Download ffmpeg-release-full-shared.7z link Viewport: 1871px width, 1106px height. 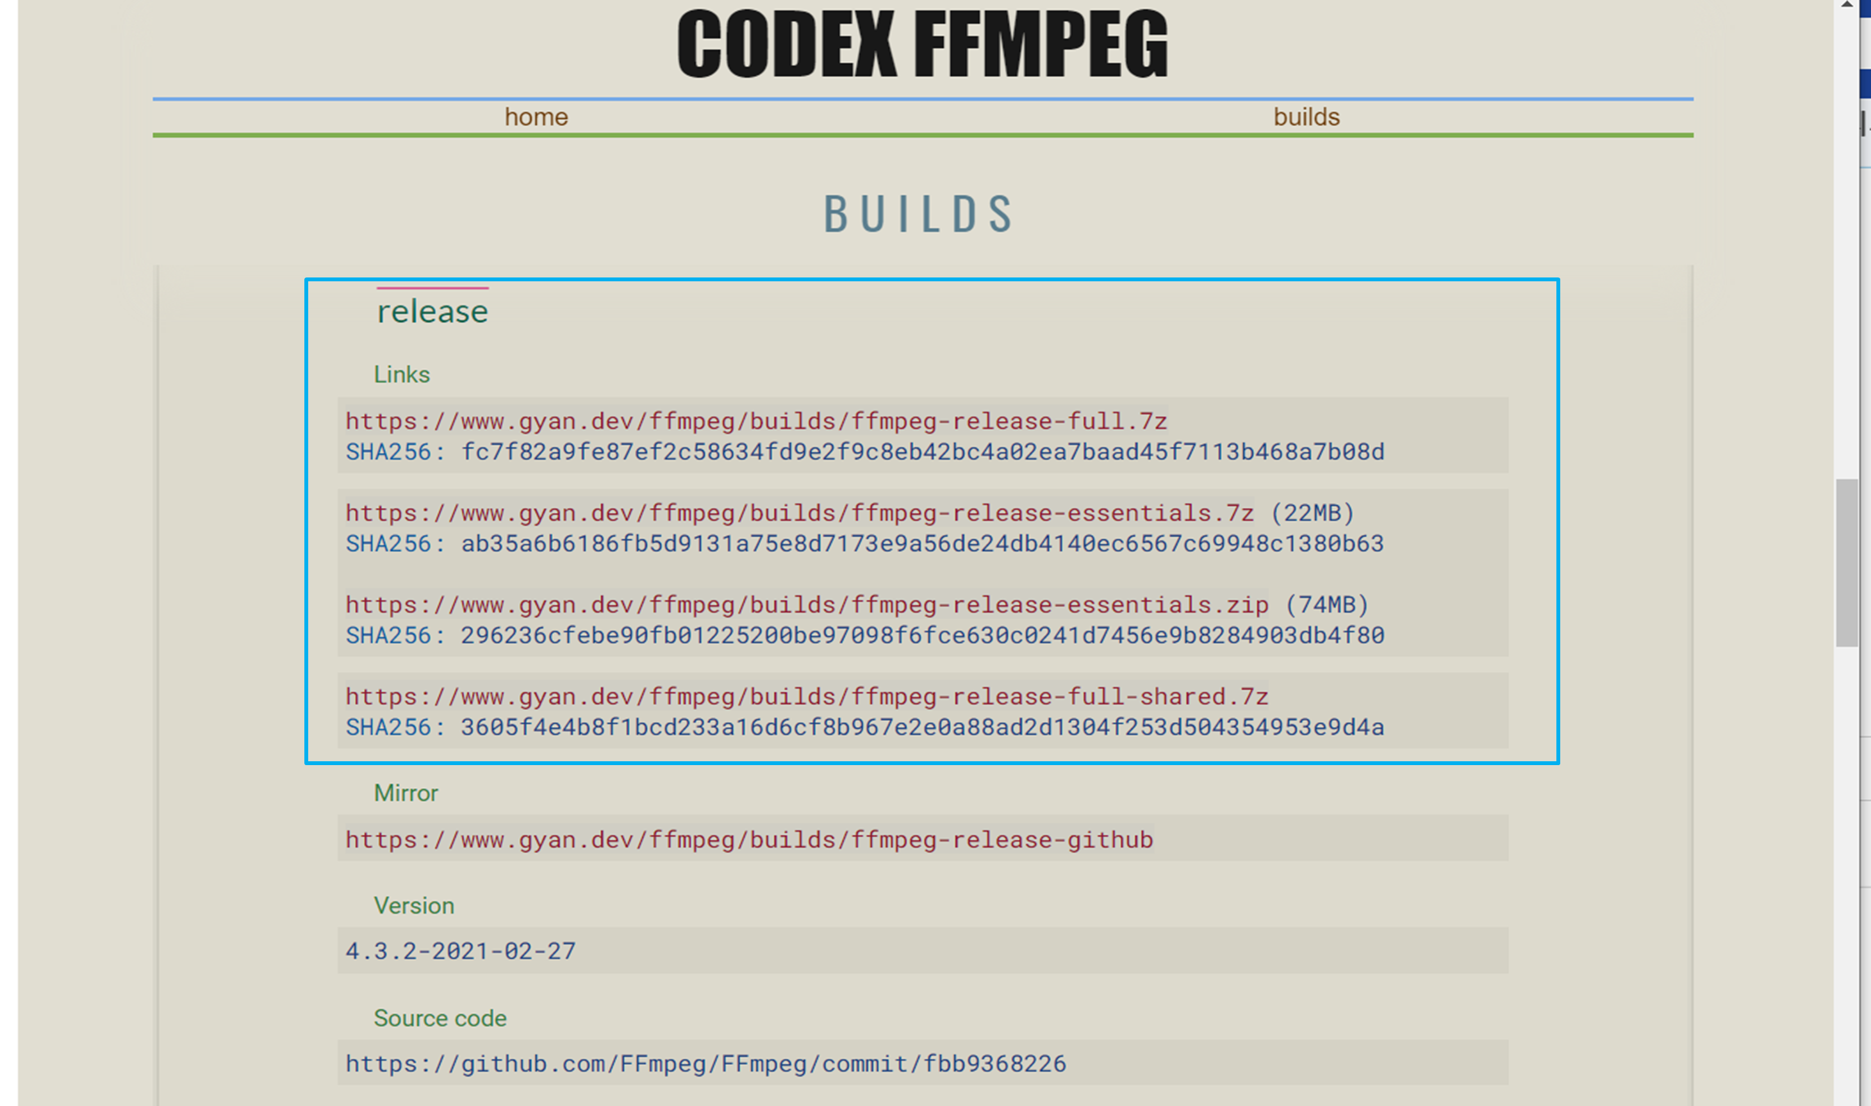806,696
